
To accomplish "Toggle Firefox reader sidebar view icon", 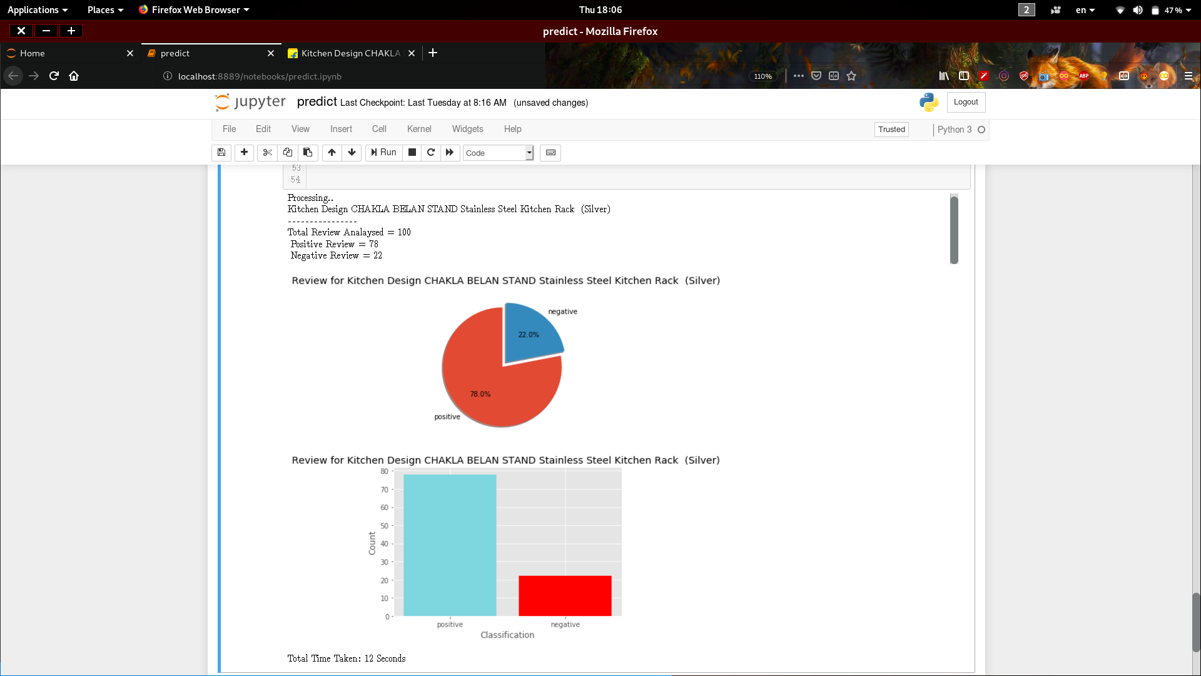I will pos(964,76).
